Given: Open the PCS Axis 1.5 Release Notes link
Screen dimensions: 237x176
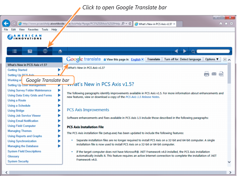Looking at the screenshot, I should pos(142,97).
